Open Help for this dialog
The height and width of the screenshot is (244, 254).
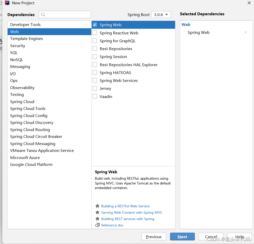pos(240,237)
